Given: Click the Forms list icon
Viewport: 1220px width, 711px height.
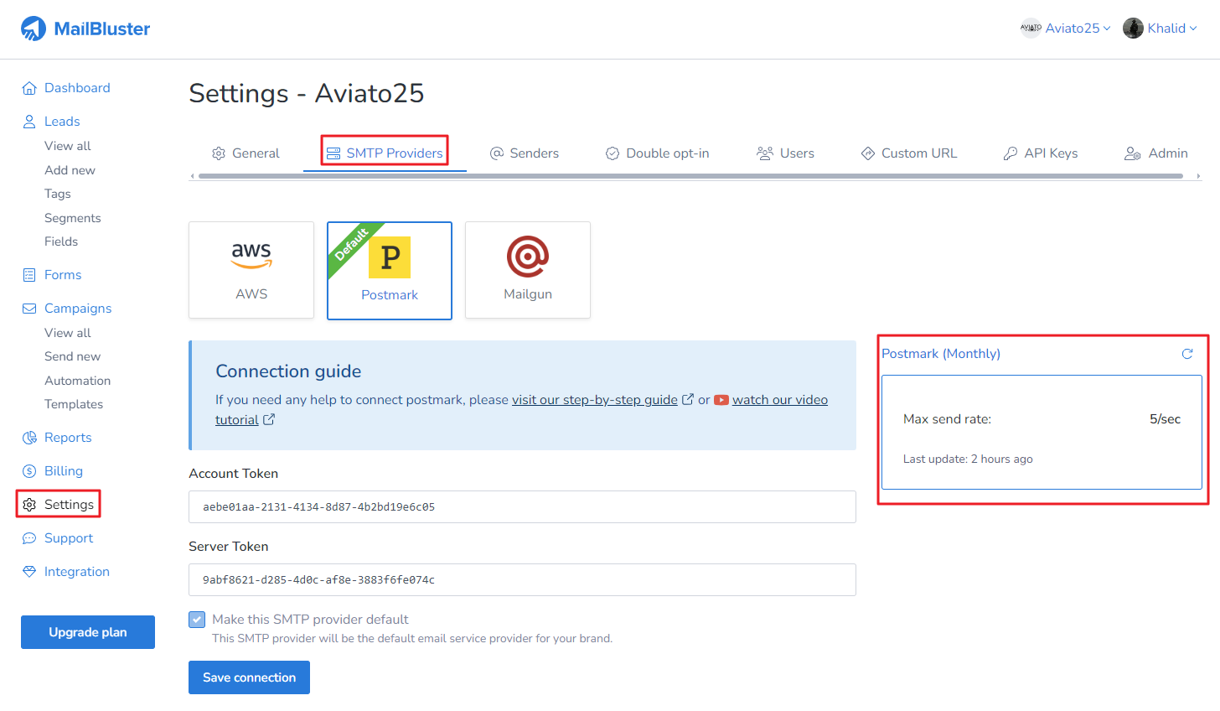Looking at the screenshot, I should [x=29, y=275].
